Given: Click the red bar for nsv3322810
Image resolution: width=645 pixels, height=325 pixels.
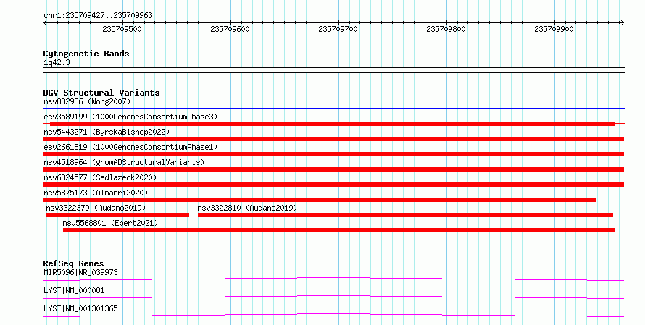Looking at the screenshot, I should pyautogui.click(x=405, y=215).
